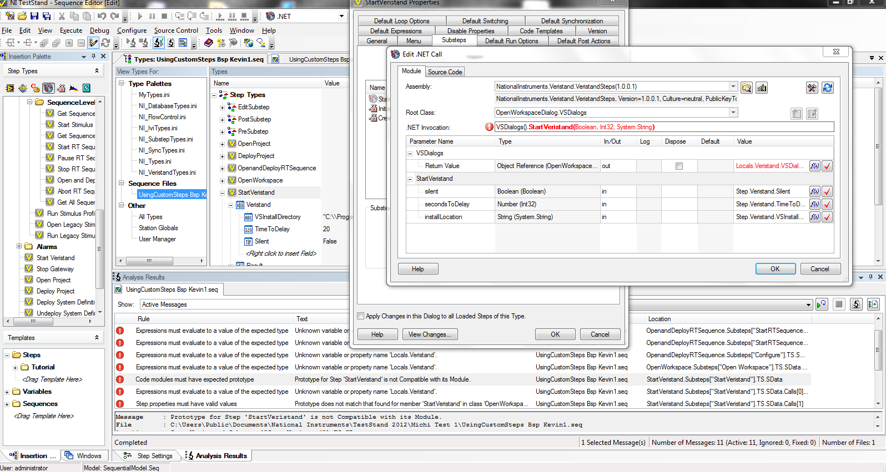Viewport: 886px width, 472px height.
Task: Expand the OpenProject step type node
Action: [223, 144]
